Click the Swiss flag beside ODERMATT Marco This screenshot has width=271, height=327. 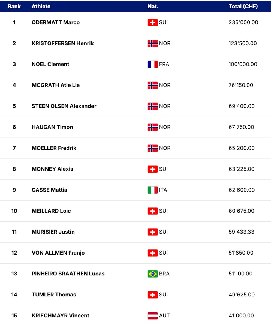coord(153,23)
